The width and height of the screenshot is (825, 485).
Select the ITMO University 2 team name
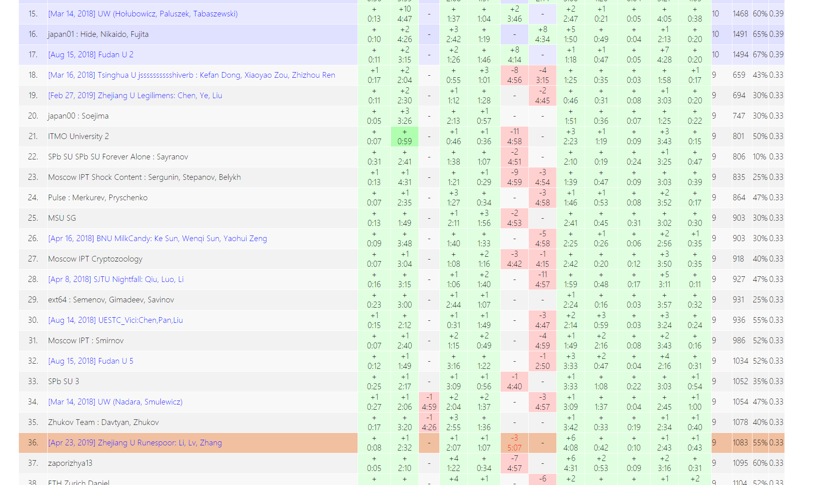coord(78,137)
